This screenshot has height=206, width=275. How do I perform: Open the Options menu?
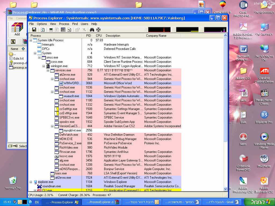(42, 24)
